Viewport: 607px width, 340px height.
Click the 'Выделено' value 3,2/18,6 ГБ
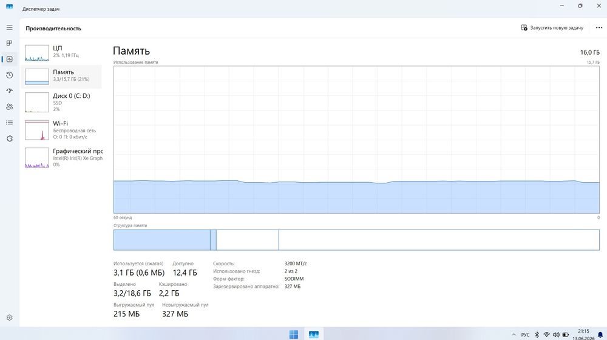[x=132, y=293]
